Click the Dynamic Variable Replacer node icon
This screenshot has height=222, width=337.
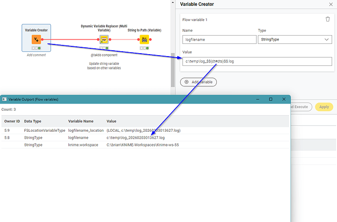point(104,40)
